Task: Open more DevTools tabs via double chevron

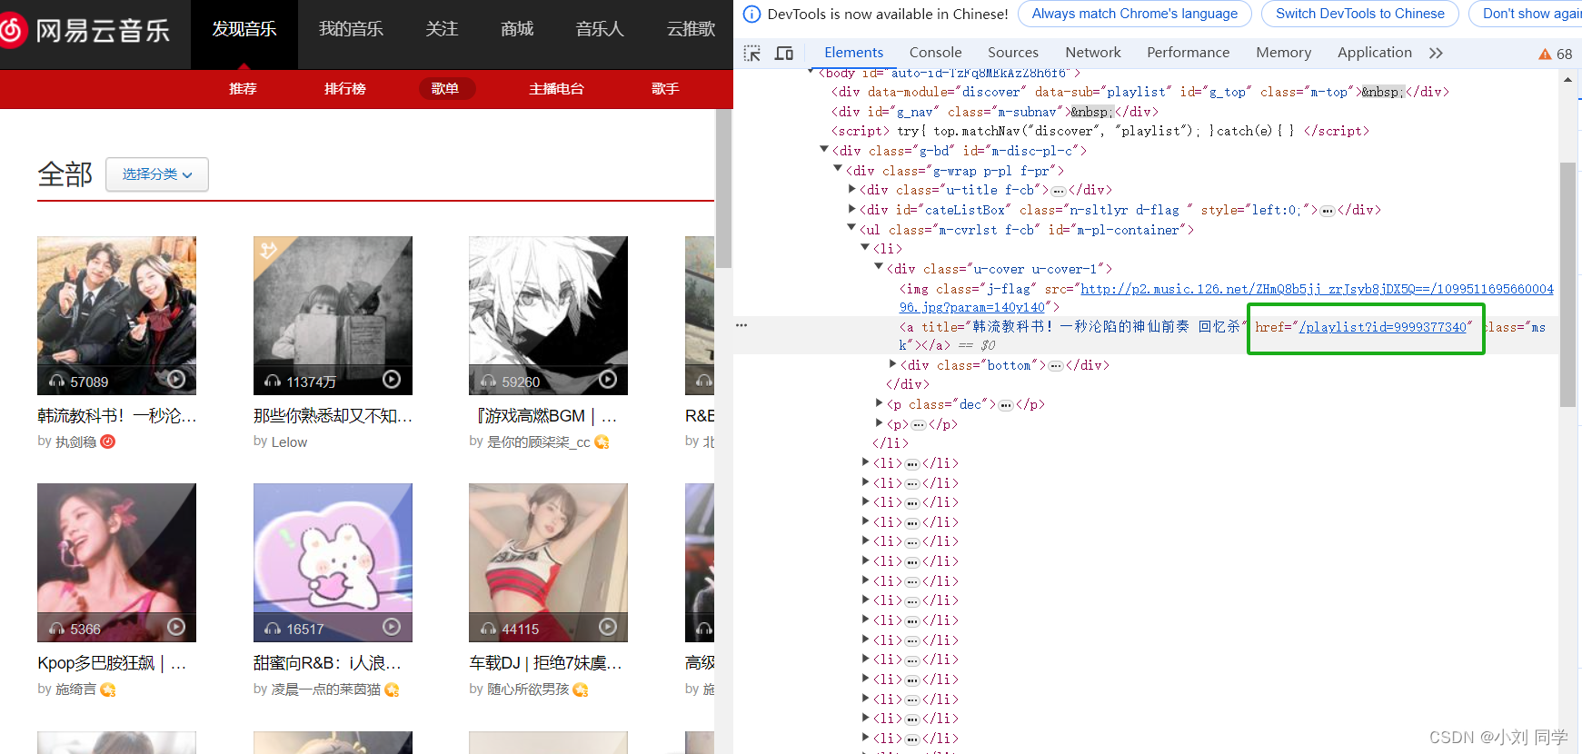Action: point(1436,53)
